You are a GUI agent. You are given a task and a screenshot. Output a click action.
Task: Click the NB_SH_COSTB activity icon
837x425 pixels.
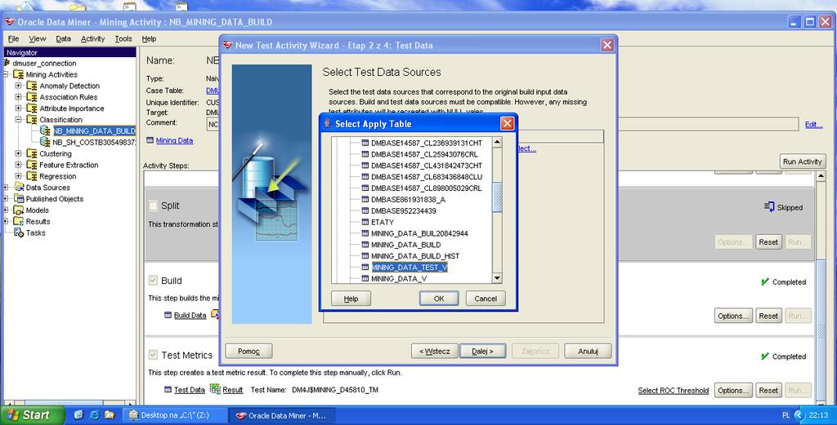tap(45, 142)
